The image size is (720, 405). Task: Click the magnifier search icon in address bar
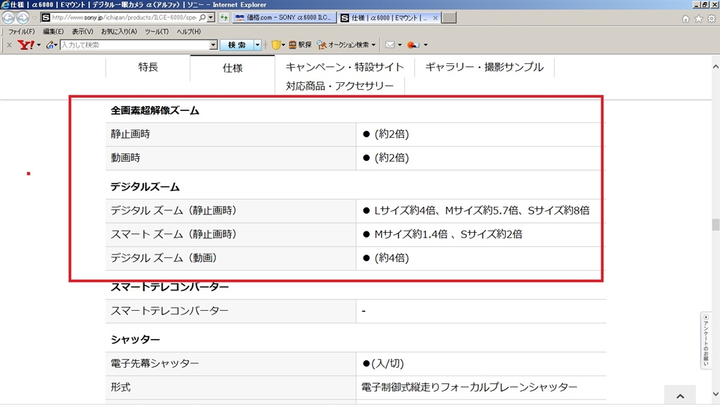pyautogui.click(x=202, y=18)
